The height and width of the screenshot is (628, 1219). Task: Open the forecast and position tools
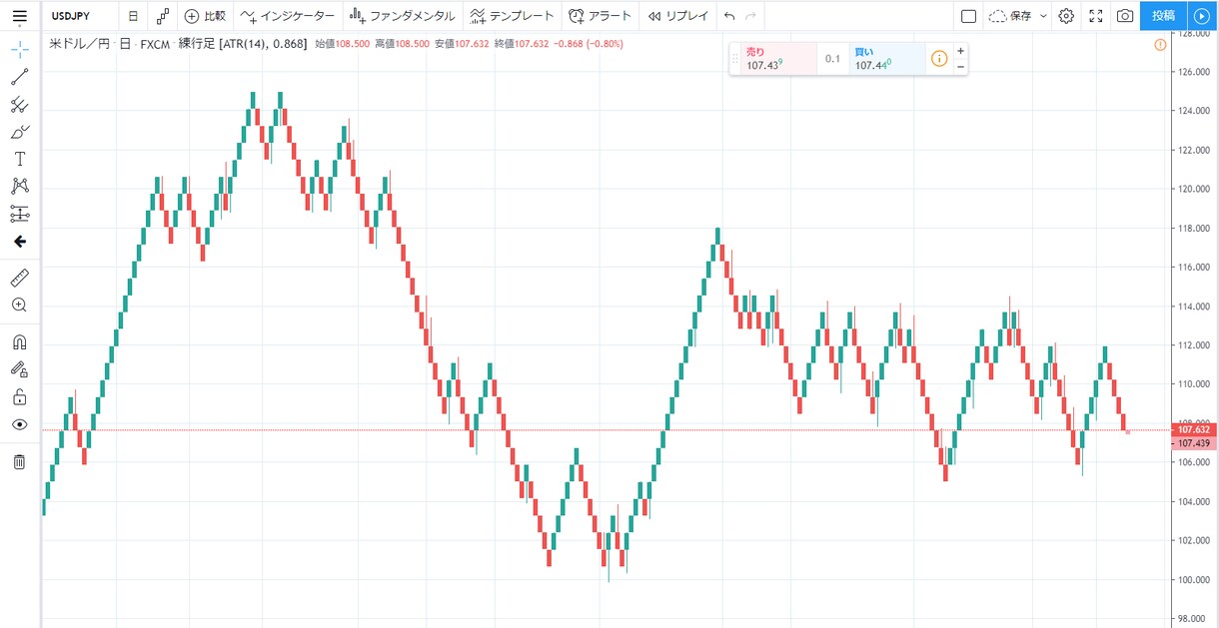(x=19, y=214)
